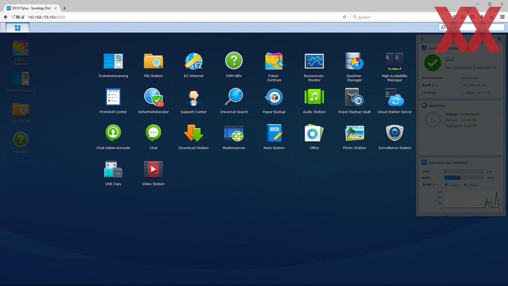
Task: Go back with the browser back arrow
Action: click(x=6, y=17)
